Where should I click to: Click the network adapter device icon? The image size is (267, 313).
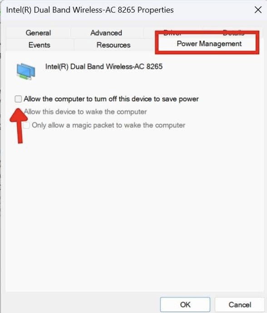(26, 71)
